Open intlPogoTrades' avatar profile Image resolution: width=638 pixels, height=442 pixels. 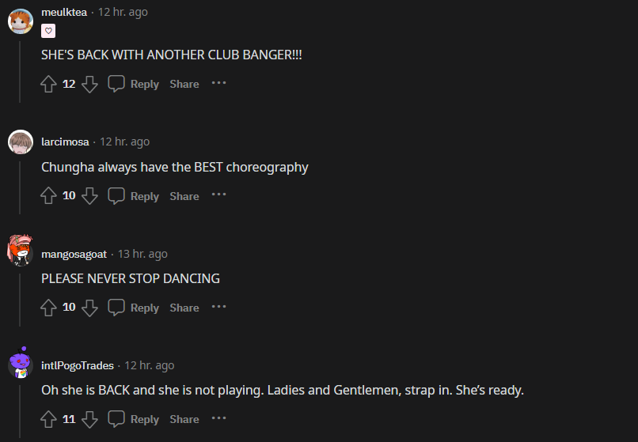tap(21, 365)
